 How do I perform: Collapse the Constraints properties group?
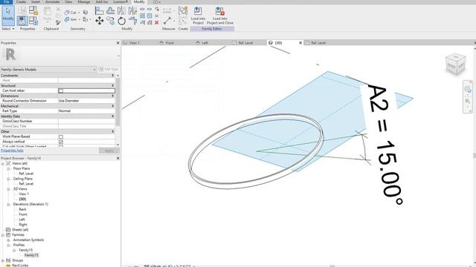[x=113, y=76]
